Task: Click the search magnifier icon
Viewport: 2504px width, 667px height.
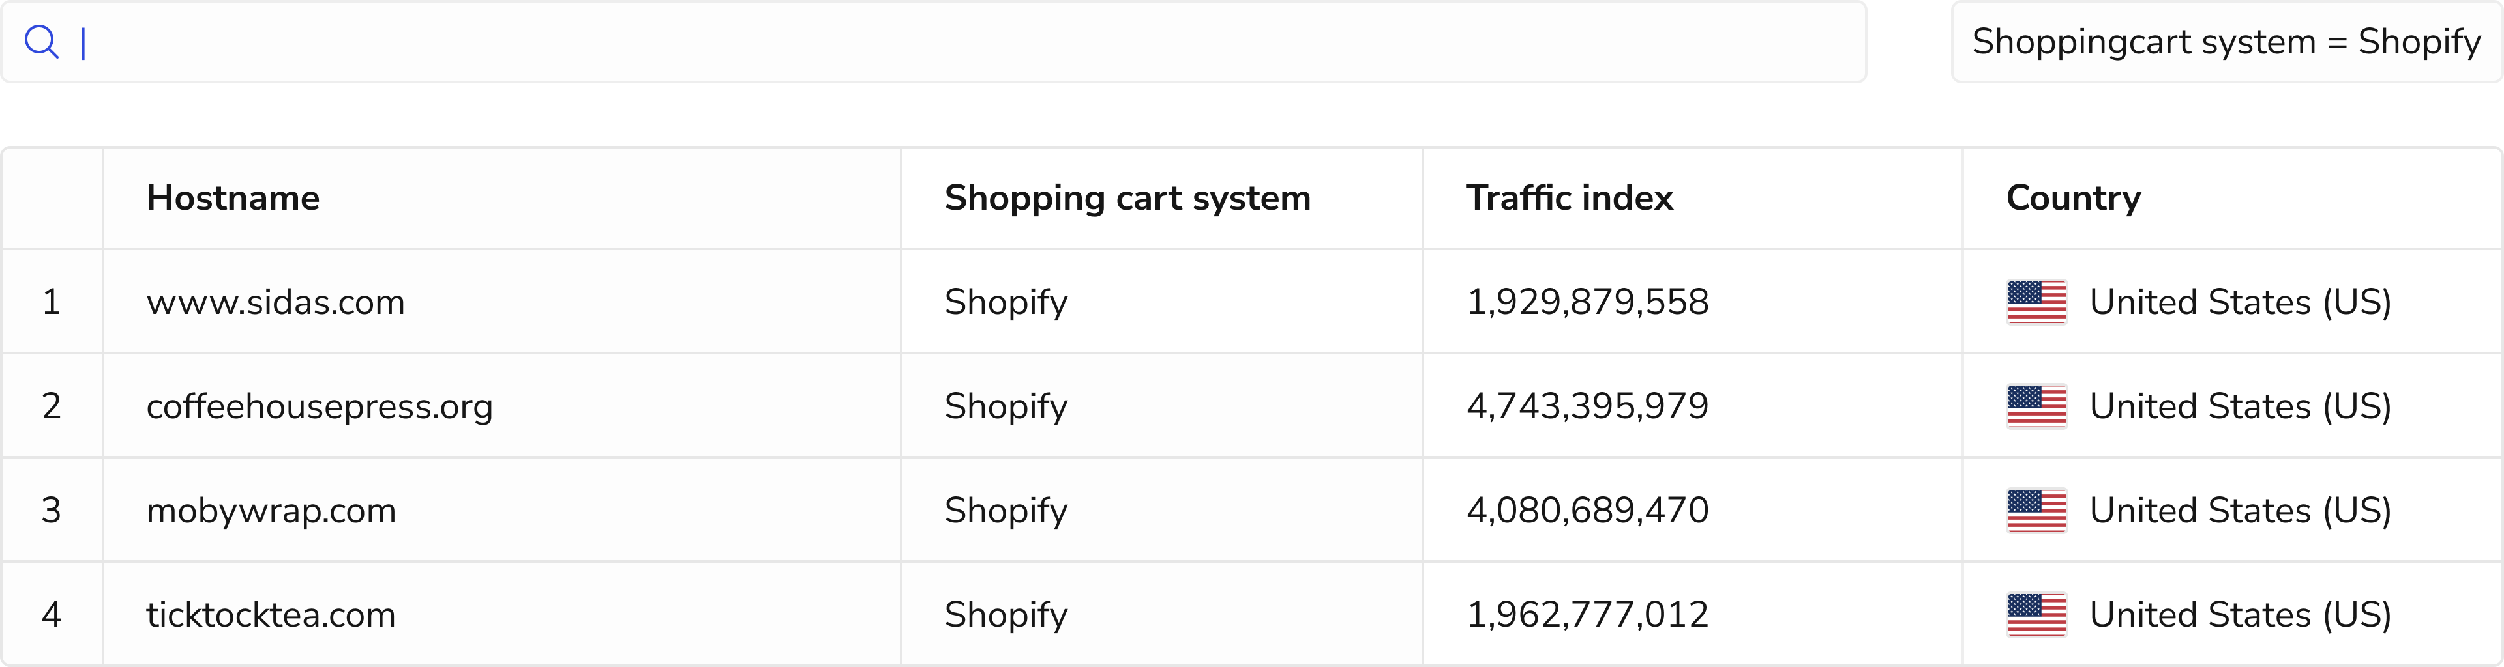Action: (41, 43)
